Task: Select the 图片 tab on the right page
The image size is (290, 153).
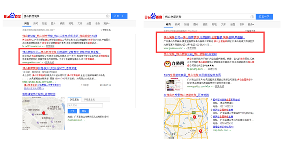Action: point(196,24)
